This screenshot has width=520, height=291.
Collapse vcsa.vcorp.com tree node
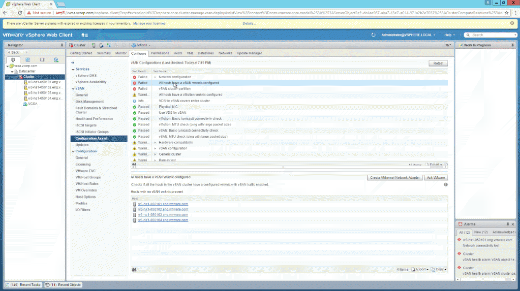click(x=7, y=66)
